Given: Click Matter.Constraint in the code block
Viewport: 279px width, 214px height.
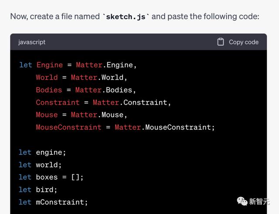Looking at the screenshot, I should coord(130,103).
